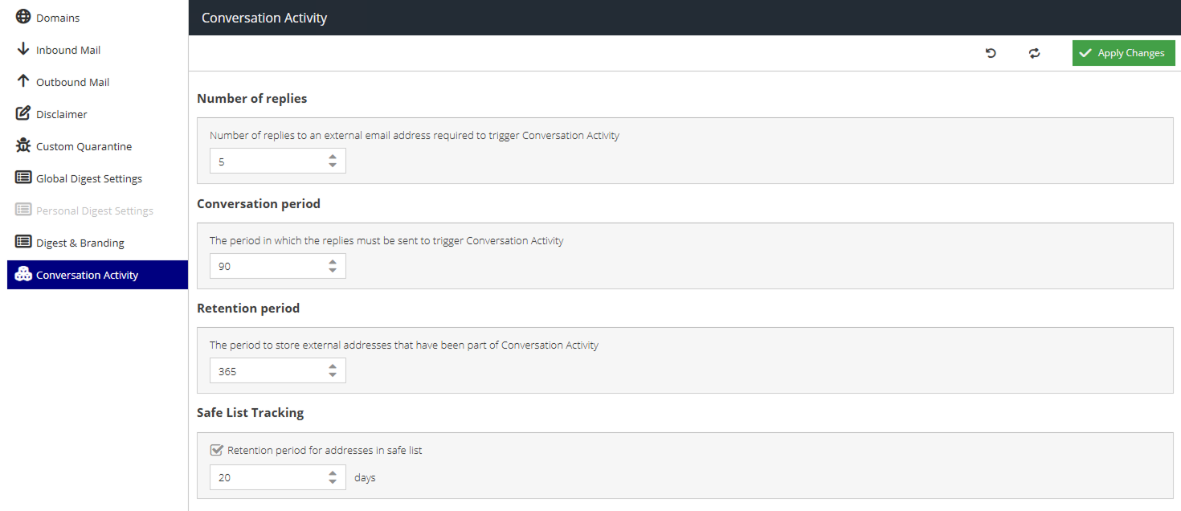Click the Global Digest Settings list icon
The height and width of the screenshot is (511, 1181).
tap(23, 178)
